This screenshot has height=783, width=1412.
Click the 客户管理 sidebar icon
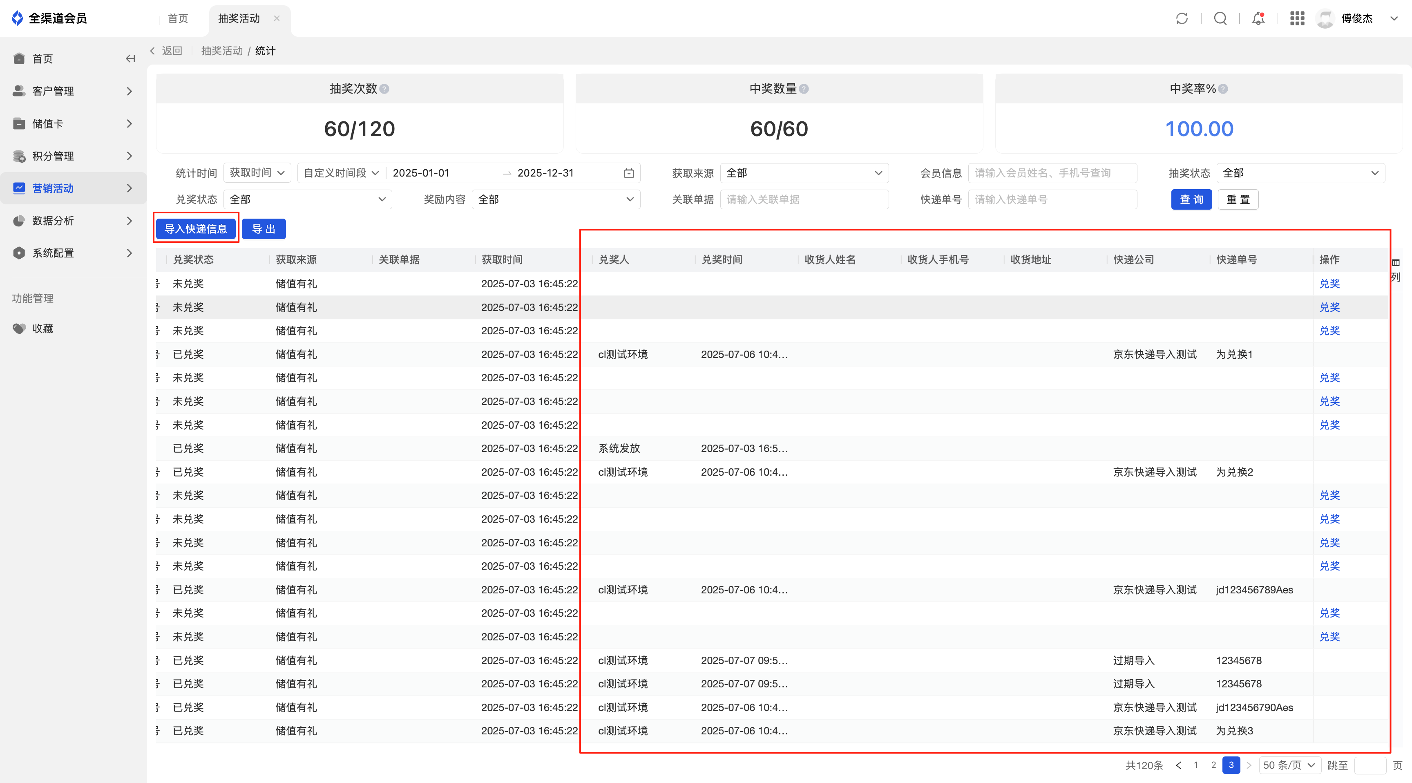click(x=19, y=91)
